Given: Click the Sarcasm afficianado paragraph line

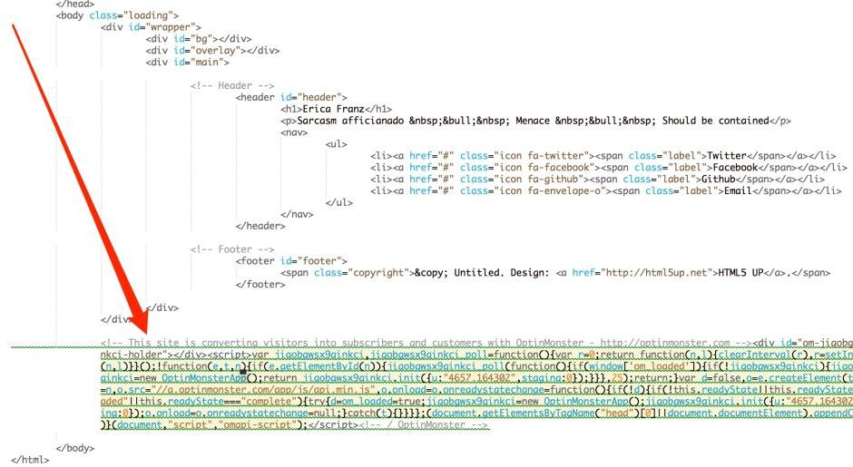Looking at the screenshot, I should pos(535,121).
